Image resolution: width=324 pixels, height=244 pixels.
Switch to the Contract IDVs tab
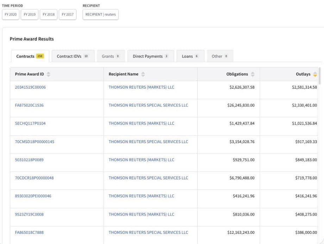coord(73,56)
